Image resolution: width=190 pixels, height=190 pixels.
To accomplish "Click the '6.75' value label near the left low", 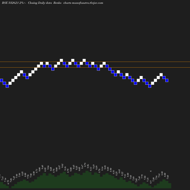I will [8, 182].
